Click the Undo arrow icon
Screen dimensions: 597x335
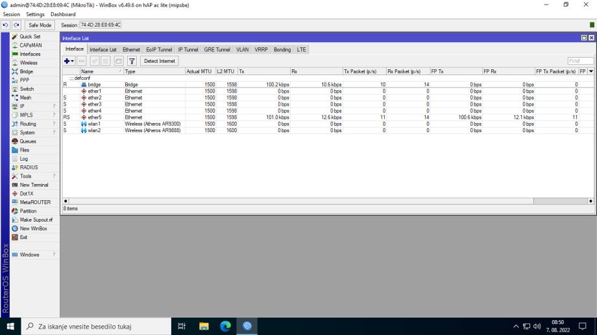tap(6, 25)
